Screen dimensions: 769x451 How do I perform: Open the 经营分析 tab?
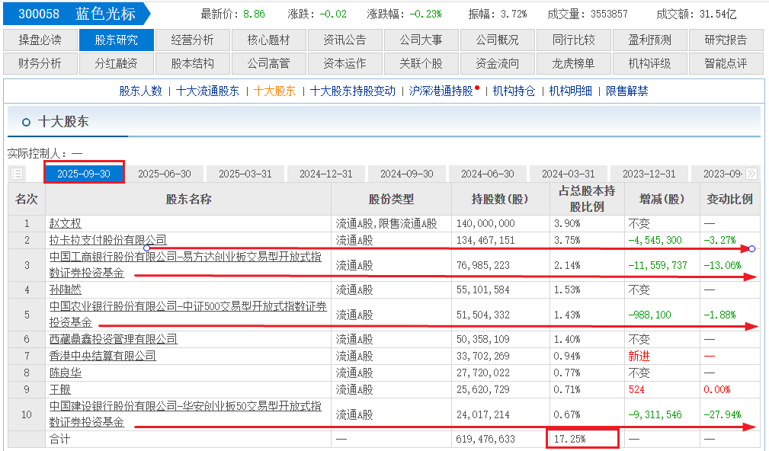click(x=192, y=40)
